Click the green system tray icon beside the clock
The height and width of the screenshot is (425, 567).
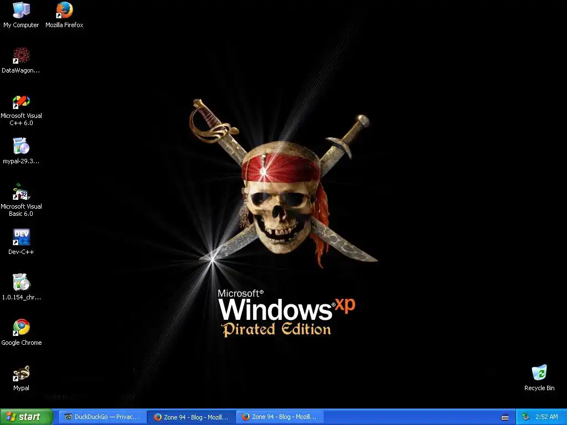[x=526, y=417]
